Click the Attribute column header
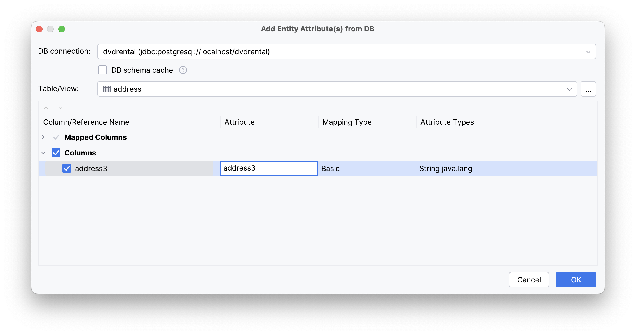Viewport: 636px width, 335px height. [239, 122]
